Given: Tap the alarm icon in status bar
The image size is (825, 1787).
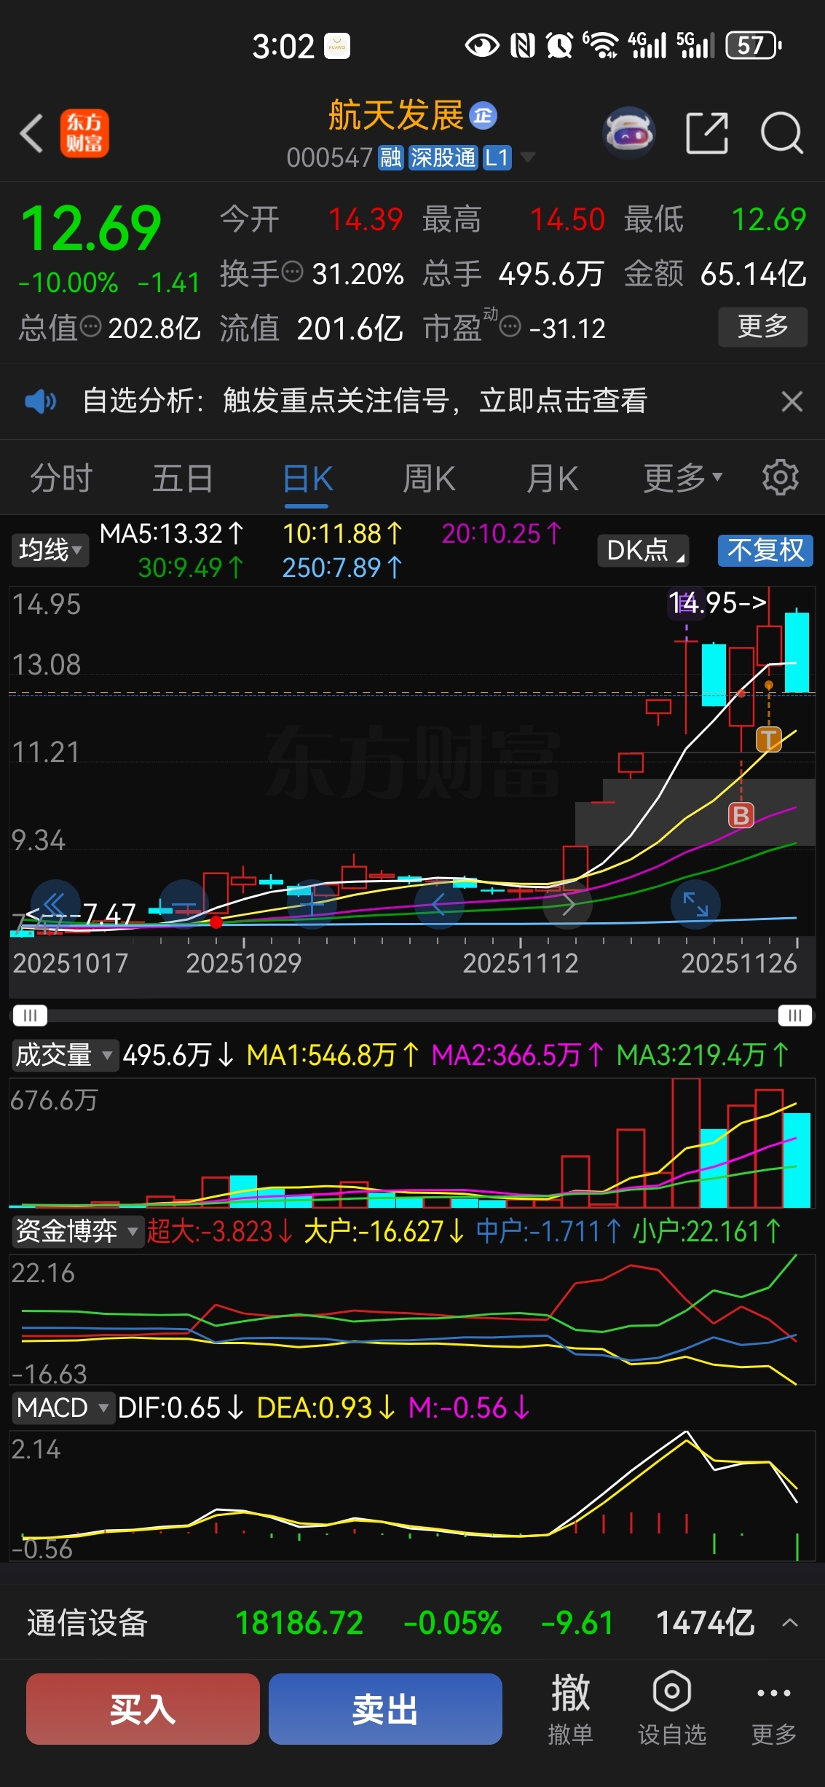Looking at the screenshot, I should pyautogui.click(x=559, y=45).
